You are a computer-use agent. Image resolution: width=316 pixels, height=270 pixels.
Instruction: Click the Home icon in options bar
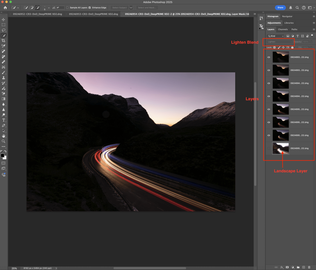tap(5, 7)
